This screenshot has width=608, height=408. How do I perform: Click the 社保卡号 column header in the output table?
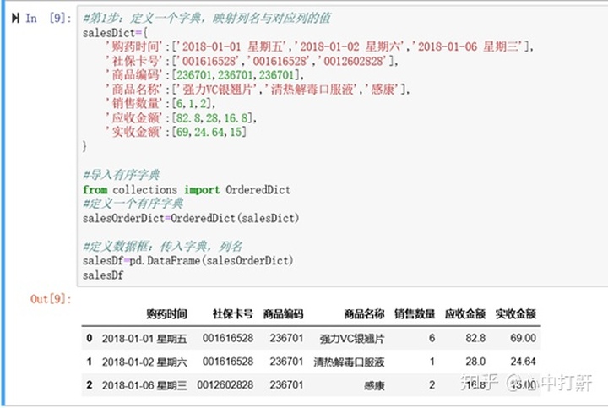tap(233, 313)
